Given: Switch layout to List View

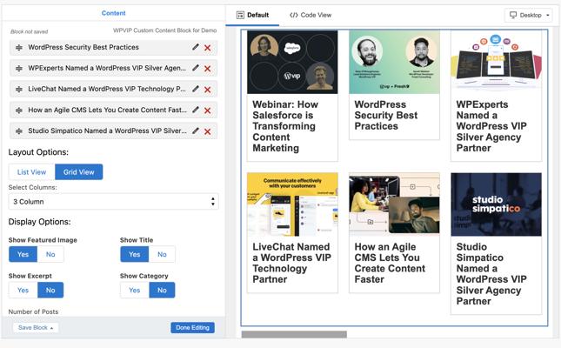Looking at the screenshot, I should (x=32, y=172).
